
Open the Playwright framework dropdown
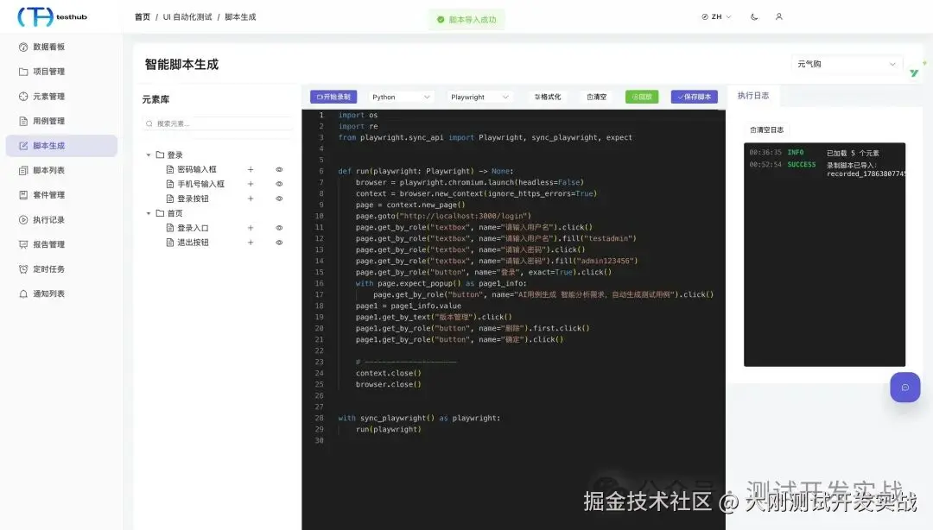click(x=479, y=97)
